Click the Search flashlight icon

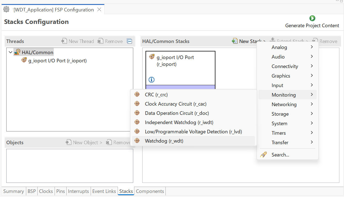[x=263, y=155]
